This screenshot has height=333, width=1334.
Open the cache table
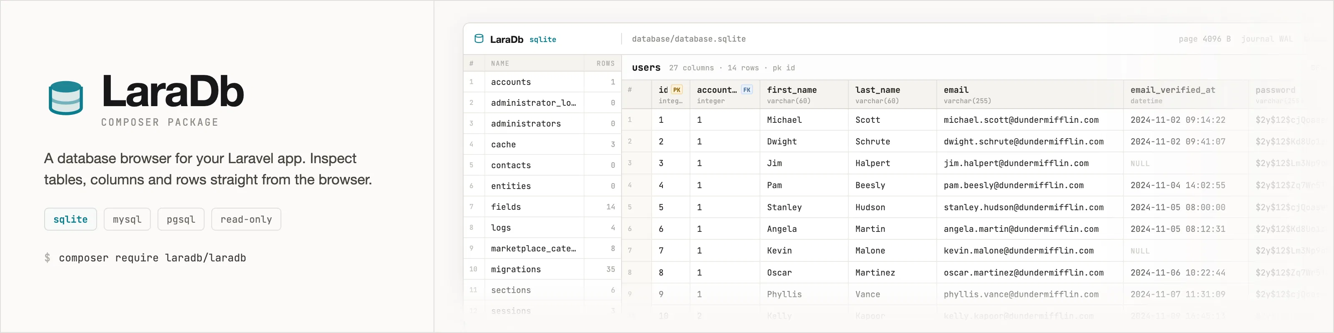click(542, 144)
